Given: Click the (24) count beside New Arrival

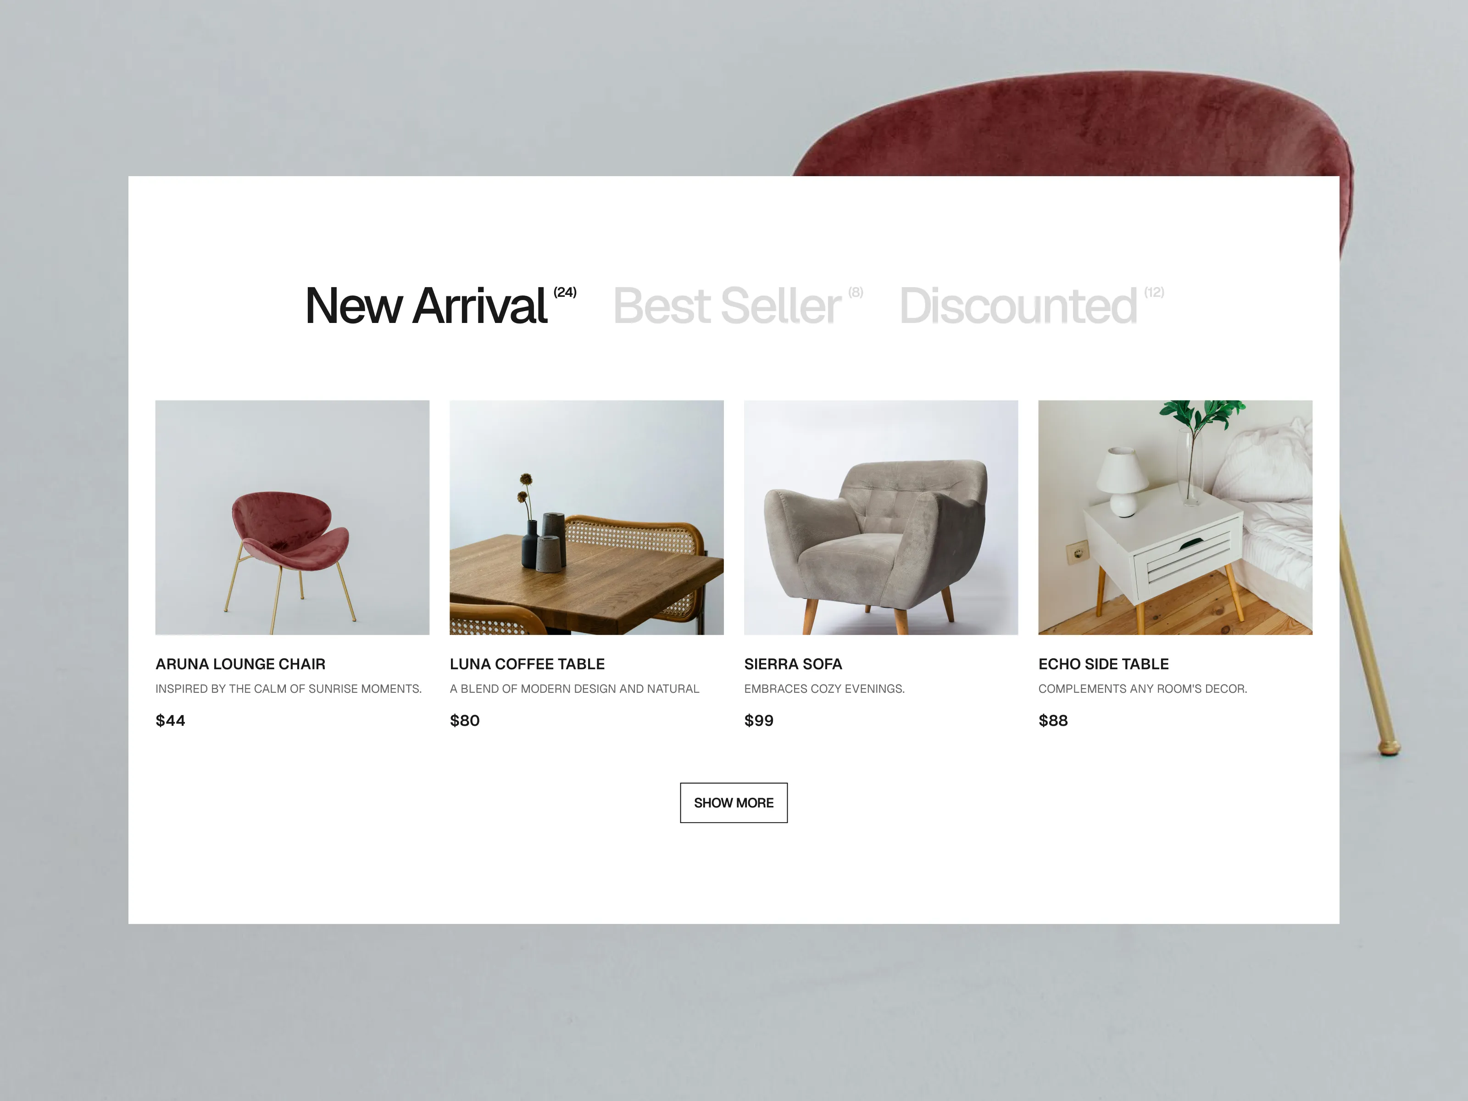Looking at the screenshot, I should (x=565, y=292).
